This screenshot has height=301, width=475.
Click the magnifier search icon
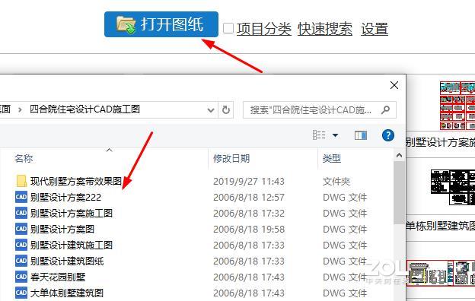(x=385, y=109)
